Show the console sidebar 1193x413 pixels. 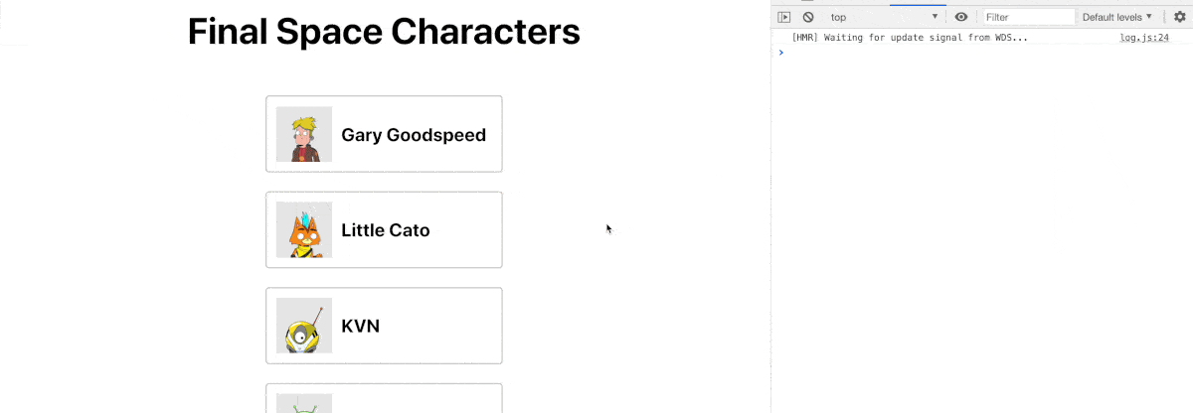point(784,17)
